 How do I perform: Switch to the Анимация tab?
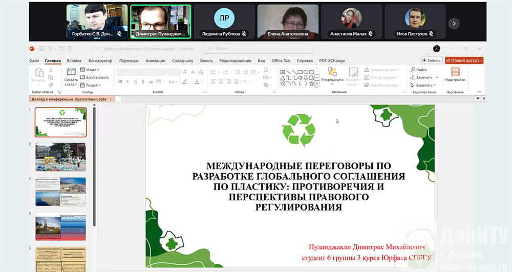tap(155, 60)
